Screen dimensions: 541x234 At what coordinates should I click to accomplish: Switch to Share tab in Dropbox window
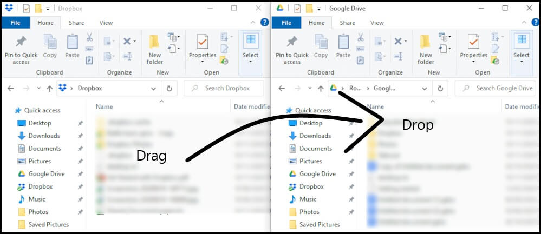(76, 23)
